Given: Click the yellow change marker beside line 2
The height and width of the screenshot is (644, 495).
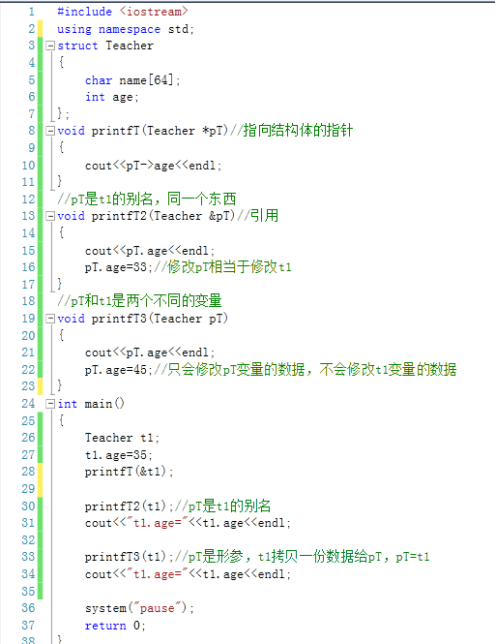Looking at the screenshot, I should pos(41,29).
